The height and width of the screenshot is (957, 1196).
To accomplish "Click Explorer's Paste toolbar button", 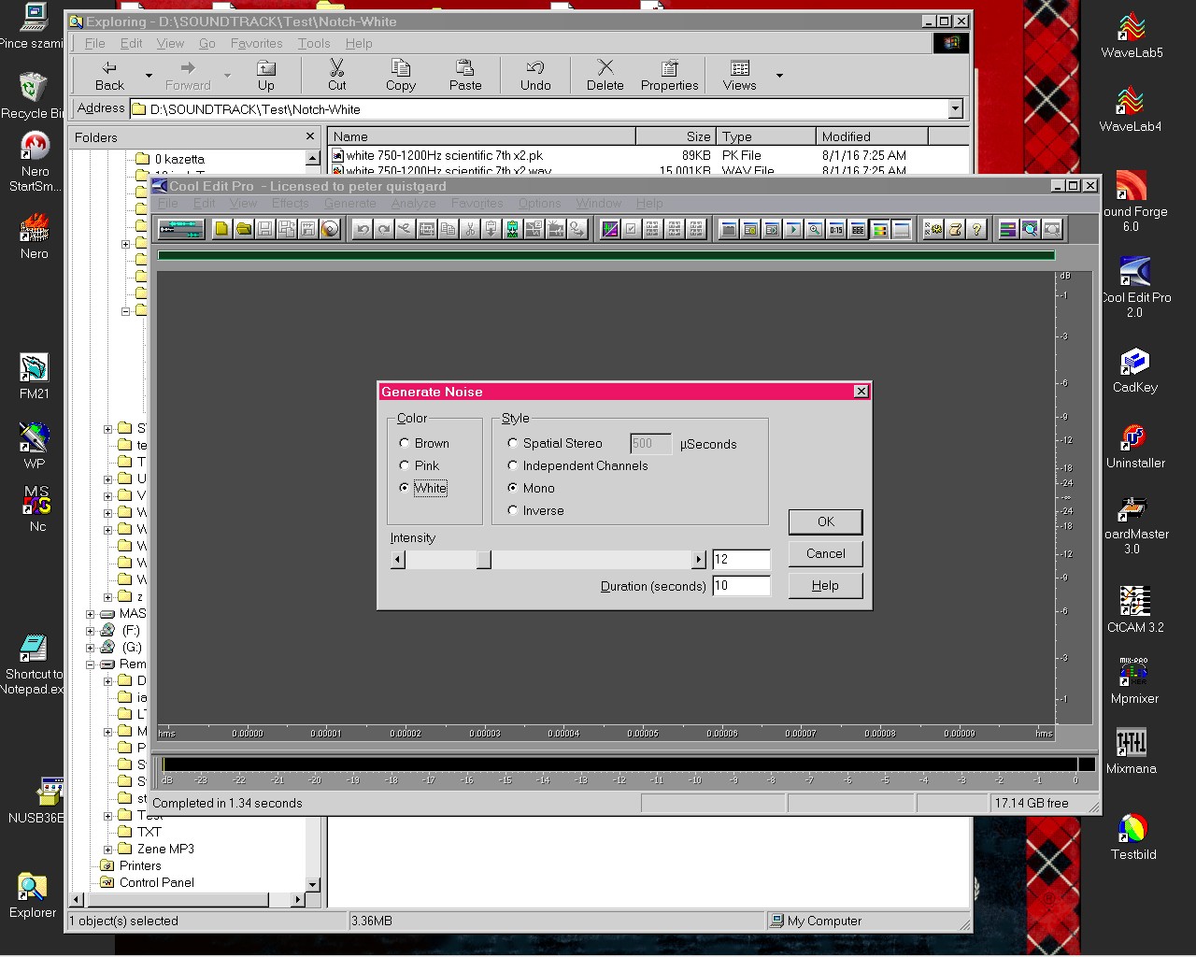I will pos(465,75).
